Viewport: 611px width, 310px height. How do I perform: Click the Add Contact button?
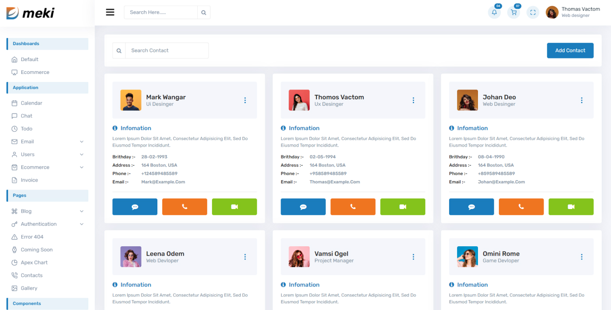point(570,50)
